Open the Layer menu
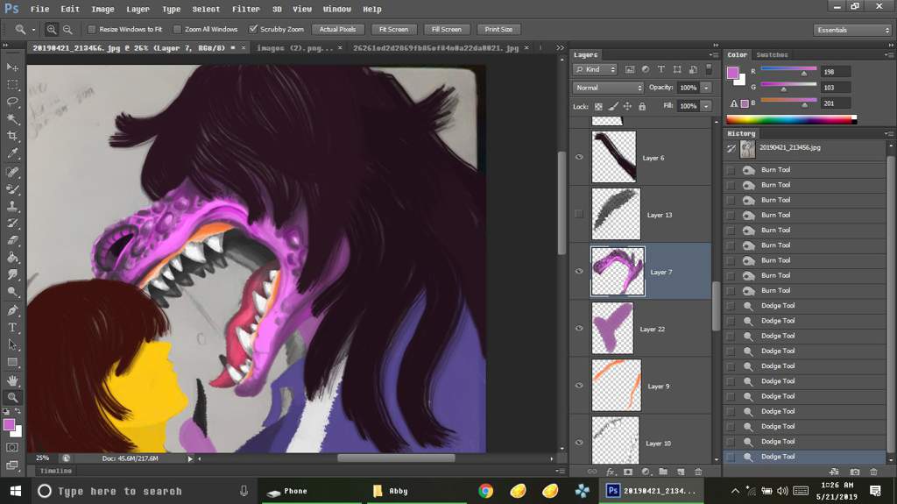Screen dimensions: 897x504 [x=138, y=9]
